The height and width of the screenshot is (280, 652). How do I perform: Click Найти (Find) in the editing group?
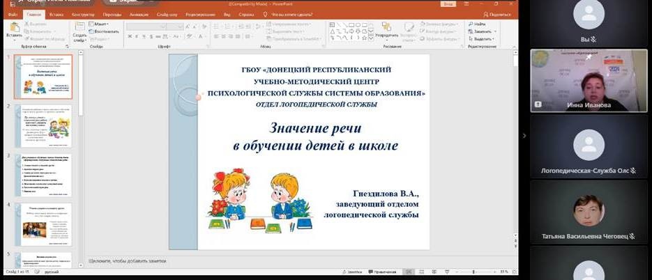(476, 24)
